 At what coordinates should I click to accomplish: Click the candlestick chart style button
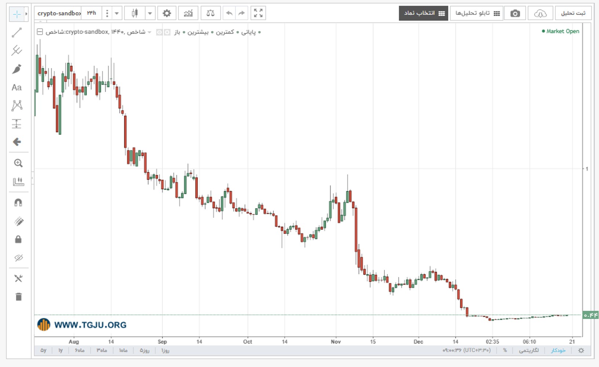coord(135,13)
